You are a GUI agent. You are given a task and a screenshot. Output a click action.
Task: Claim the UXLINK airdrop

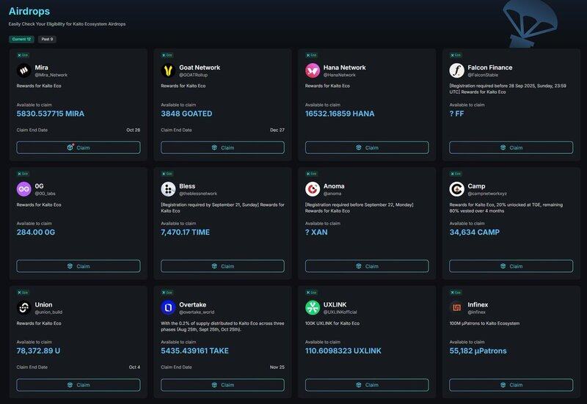tap(367, 384)
